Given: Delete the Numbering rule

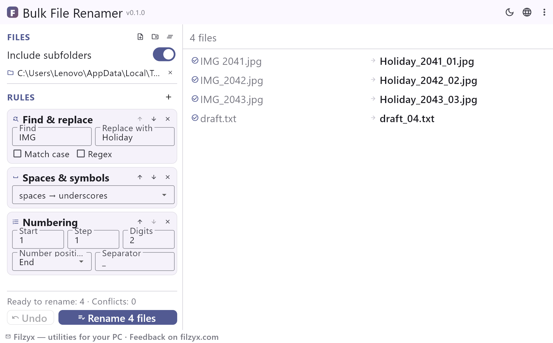Looking at the screenshot, I should 168,222.
